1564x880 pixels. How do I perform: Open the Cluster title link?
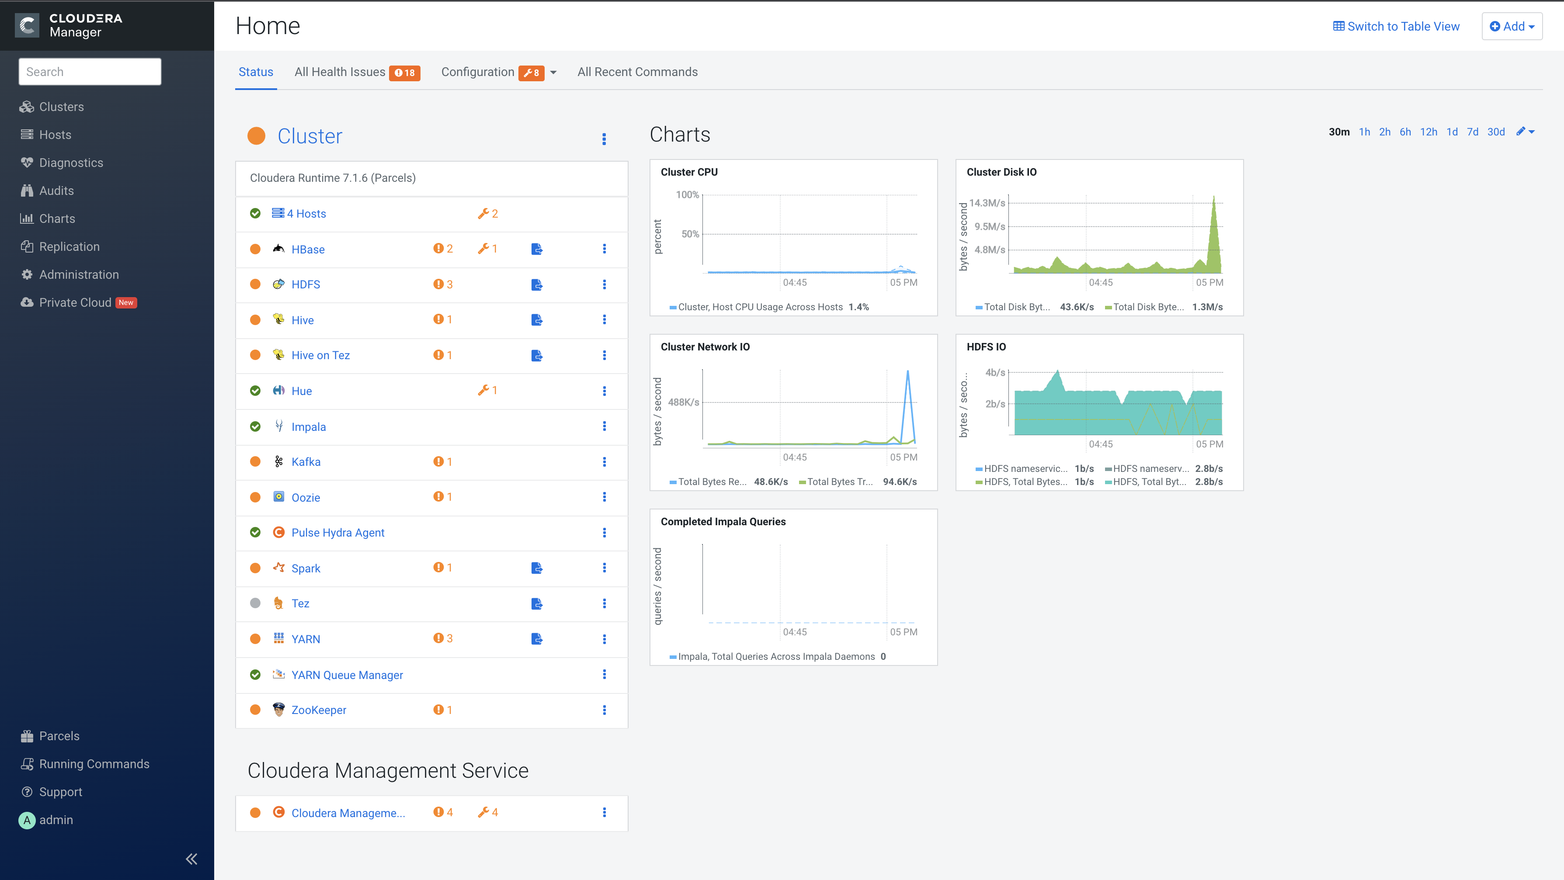(x=309, y=136)
